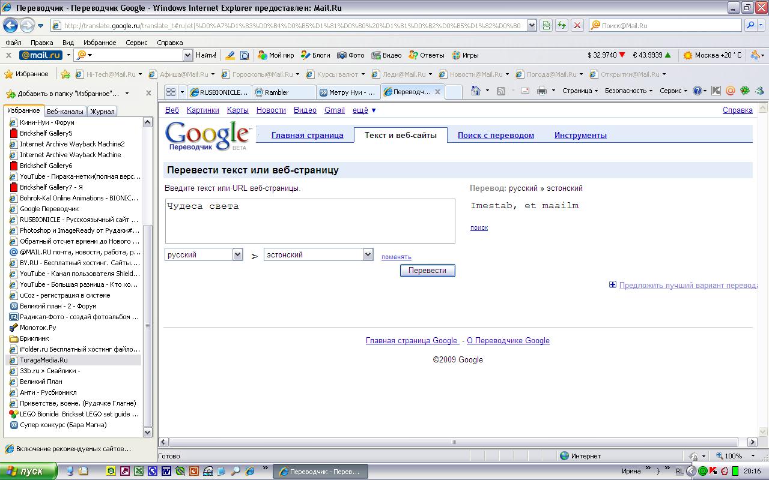Viewport: 769px width, 480px height.
Task: Open Блоги from the Mail.Ru toolbar
Action: pos(315,55)
